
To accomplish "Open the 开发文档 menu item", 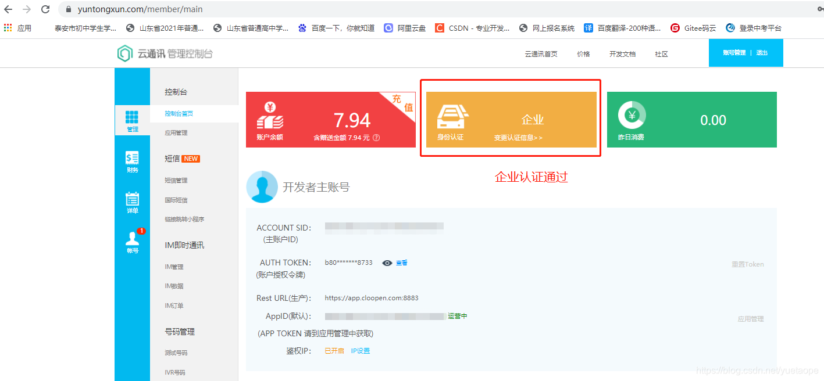I will (622, 53).
